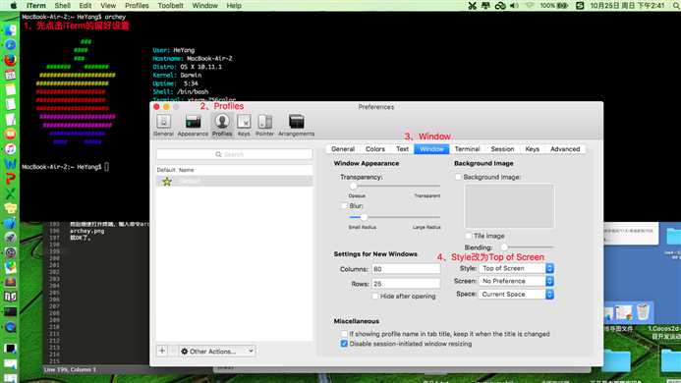Launch Firefox from the Dock
The height and width of the screenshot is (383, 681).
tap(11, 60)
